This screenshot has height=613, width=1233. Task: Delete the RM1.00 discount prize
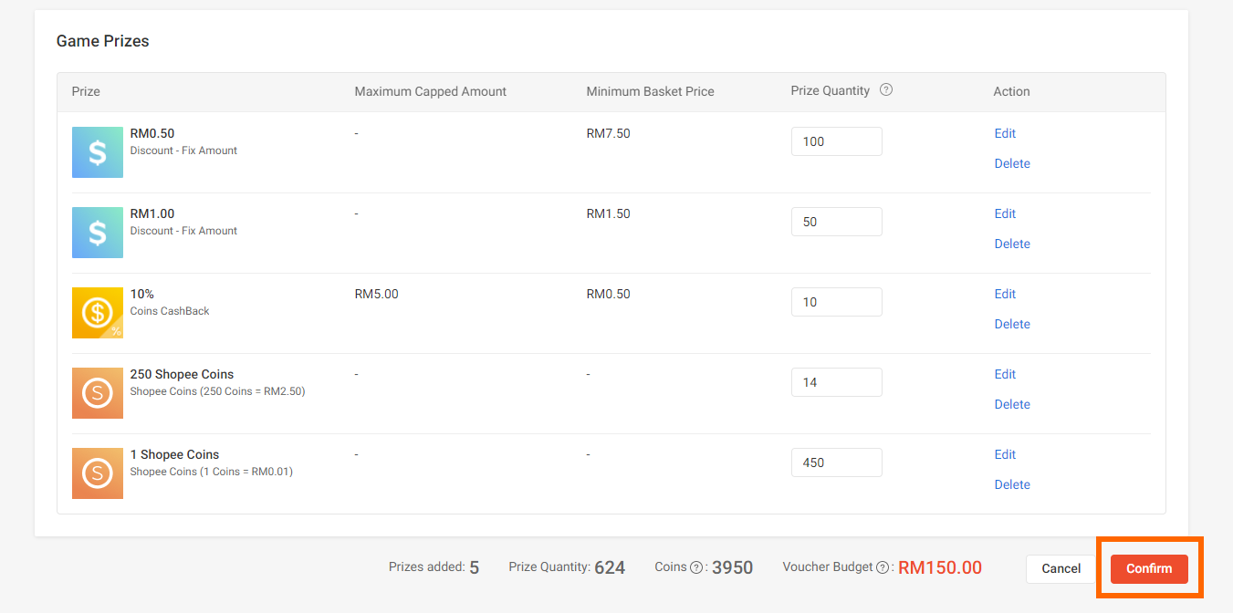[1012, 244]
